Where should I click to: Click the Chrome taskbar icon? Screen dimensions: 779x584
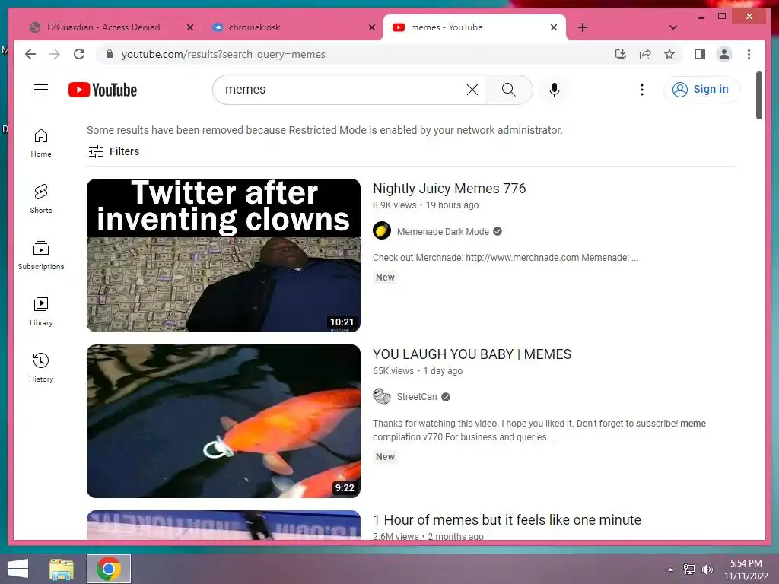click(109, 569)
